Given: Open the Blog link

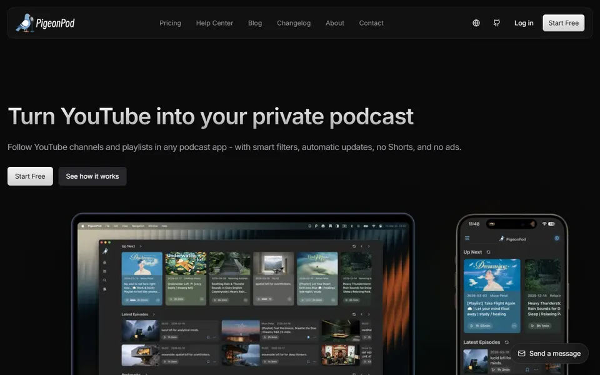Looking at the screenshot, I should point(255,23).
